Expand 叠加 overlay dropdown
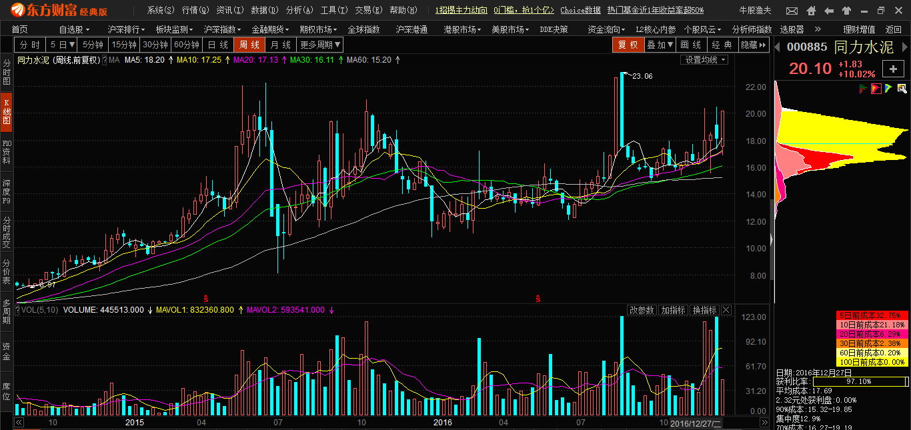911x430 pixels. (660, 45)
